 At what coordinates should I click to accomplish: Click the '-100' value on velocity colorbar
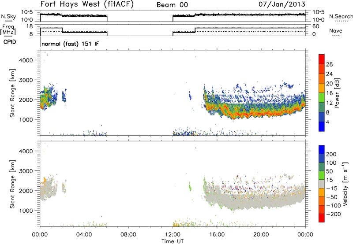(334, 206)
